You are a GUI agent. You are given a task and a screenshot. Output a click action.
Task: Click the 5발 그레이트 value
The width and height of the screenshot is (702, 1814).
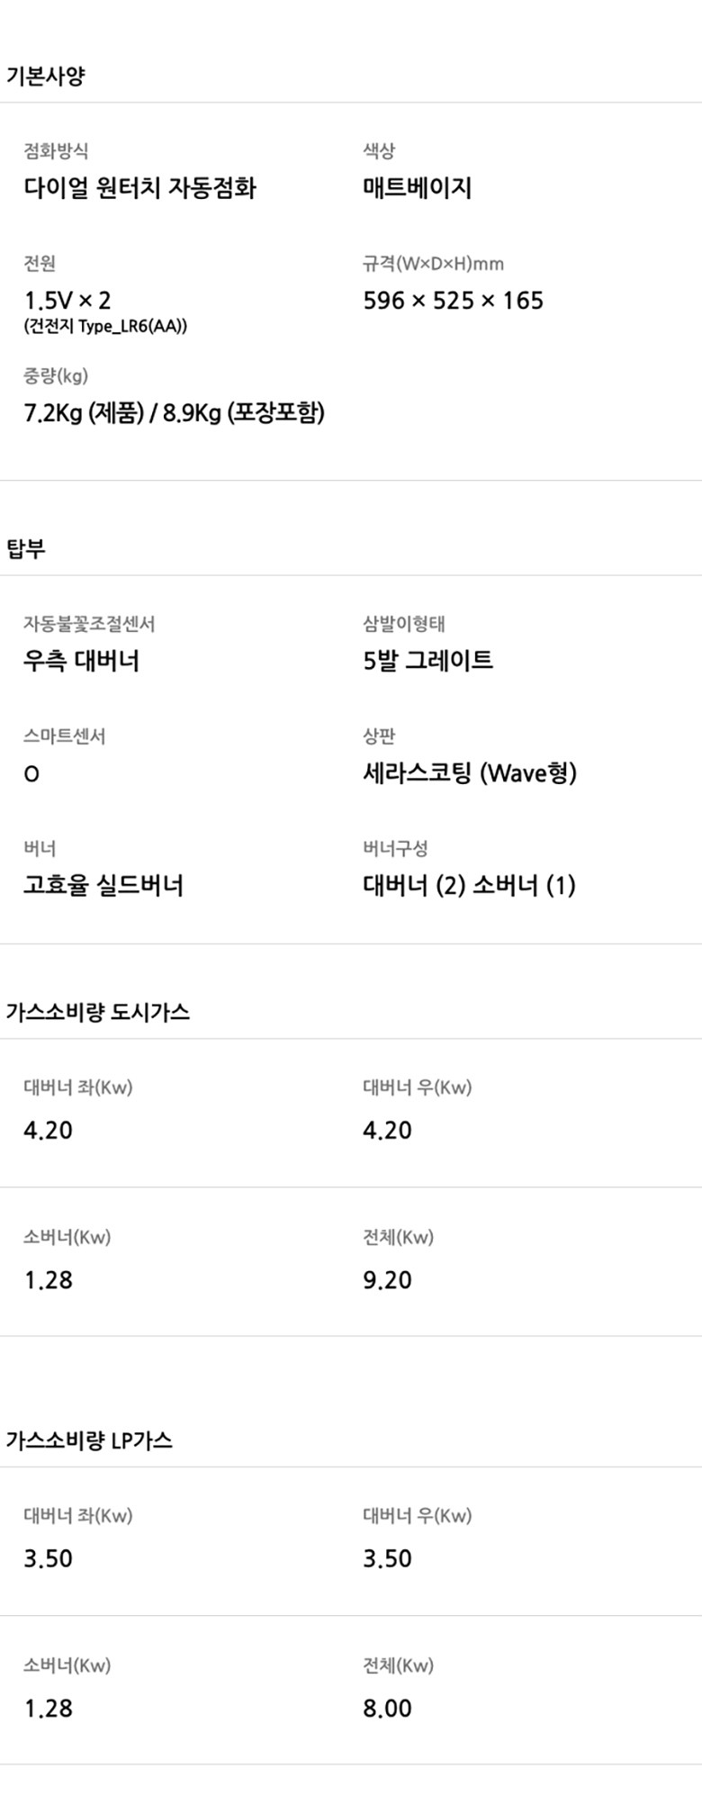coord(427,661)
